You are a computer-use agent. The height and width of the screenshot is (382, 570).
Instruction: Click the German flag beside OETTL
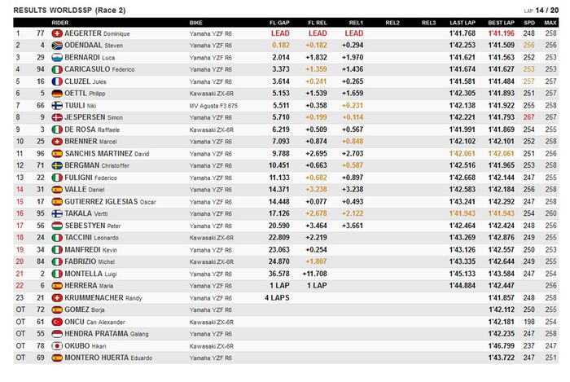click(57, 94)
